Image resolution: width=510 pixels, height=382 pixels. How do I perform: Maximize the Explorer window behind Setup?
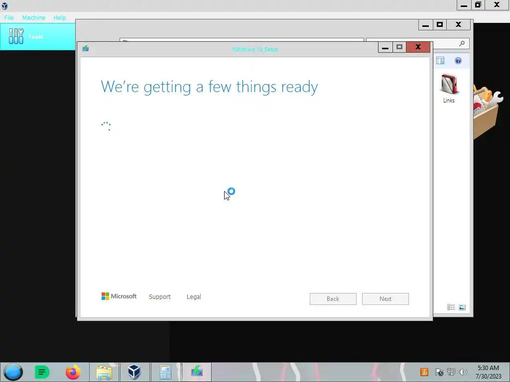point(440,25)
